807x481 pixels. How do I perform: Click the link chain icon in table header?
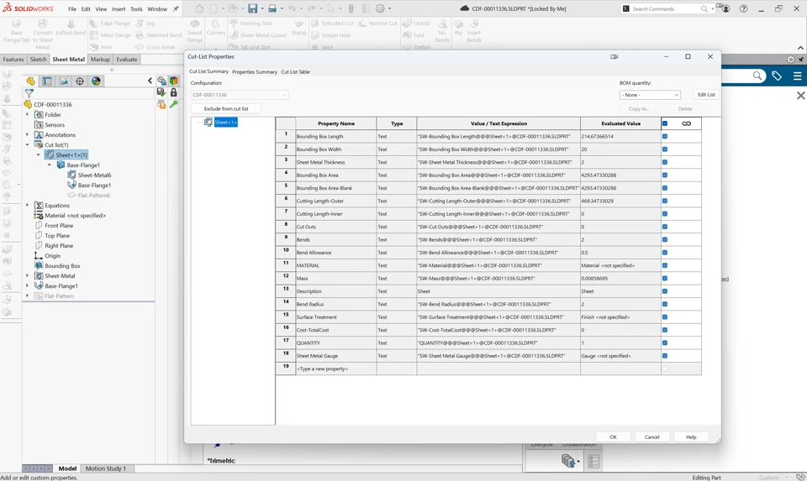[687, 123]
